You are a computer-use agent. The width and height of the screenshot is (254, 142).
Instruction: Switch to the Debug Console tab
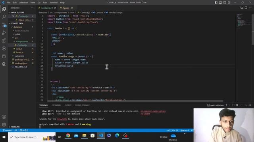(82, 105)
